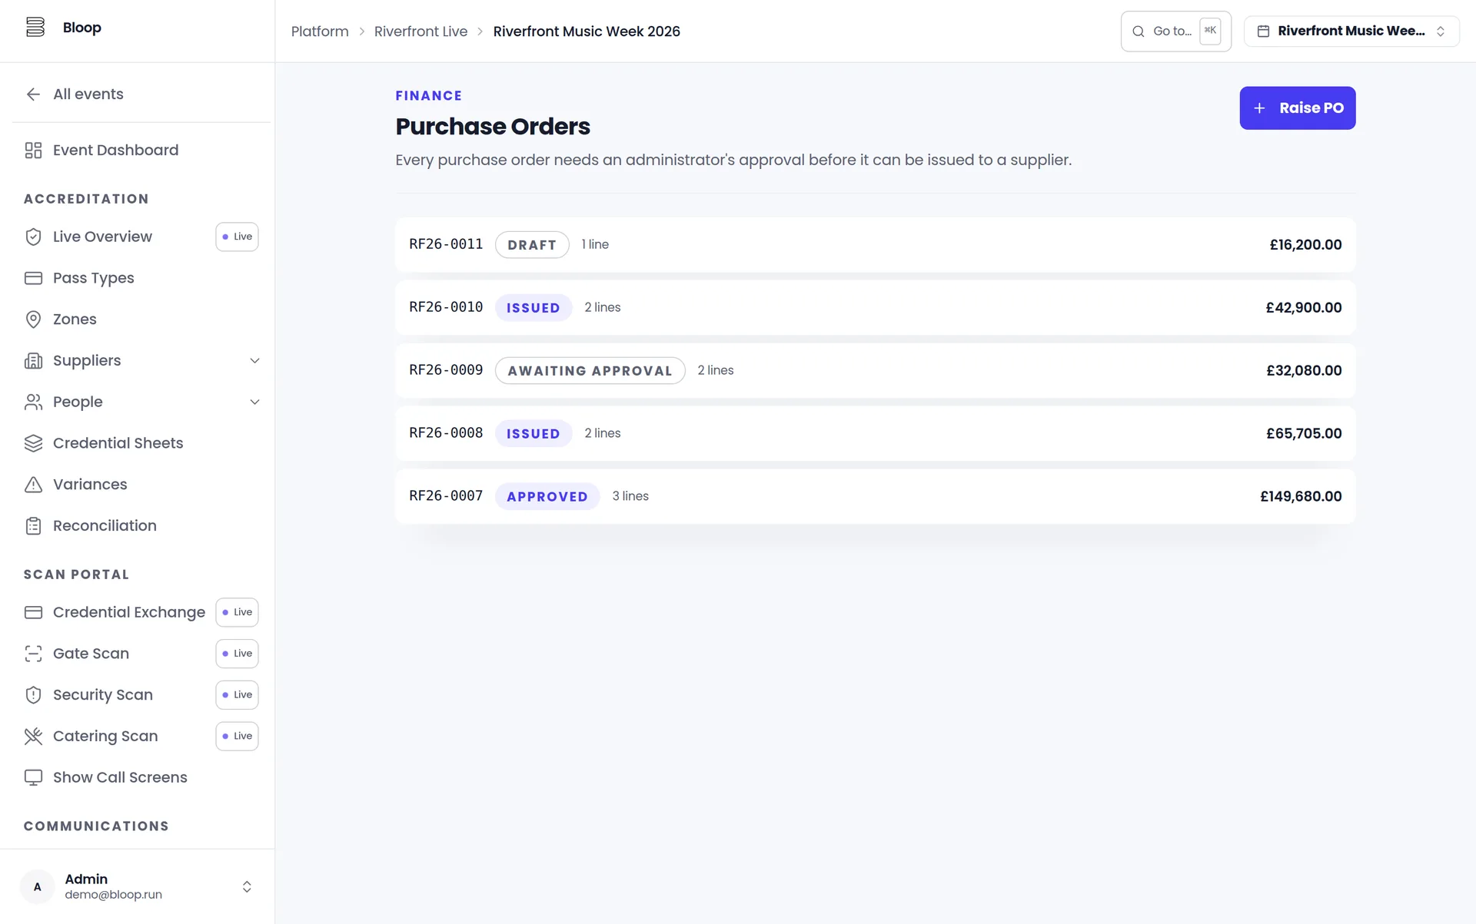Select the RF26-0010 purchase order row

pos(875,308)
